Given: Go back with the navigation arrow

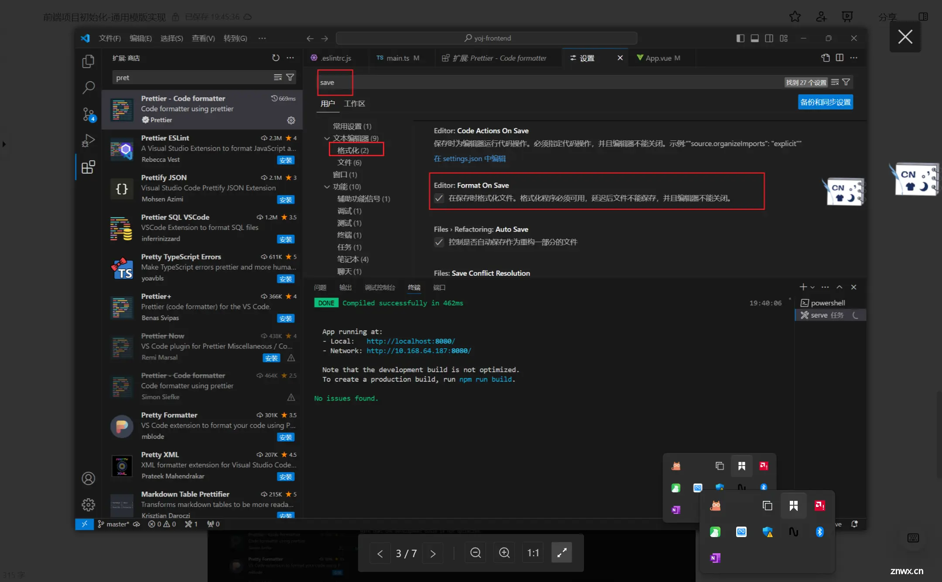Looking at the screenshot, I should (310, 38).
